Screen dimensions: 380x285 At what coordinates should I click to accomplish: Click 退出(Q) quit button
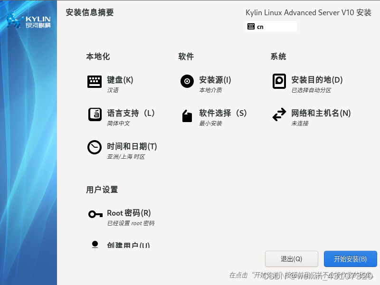[291, 259]
